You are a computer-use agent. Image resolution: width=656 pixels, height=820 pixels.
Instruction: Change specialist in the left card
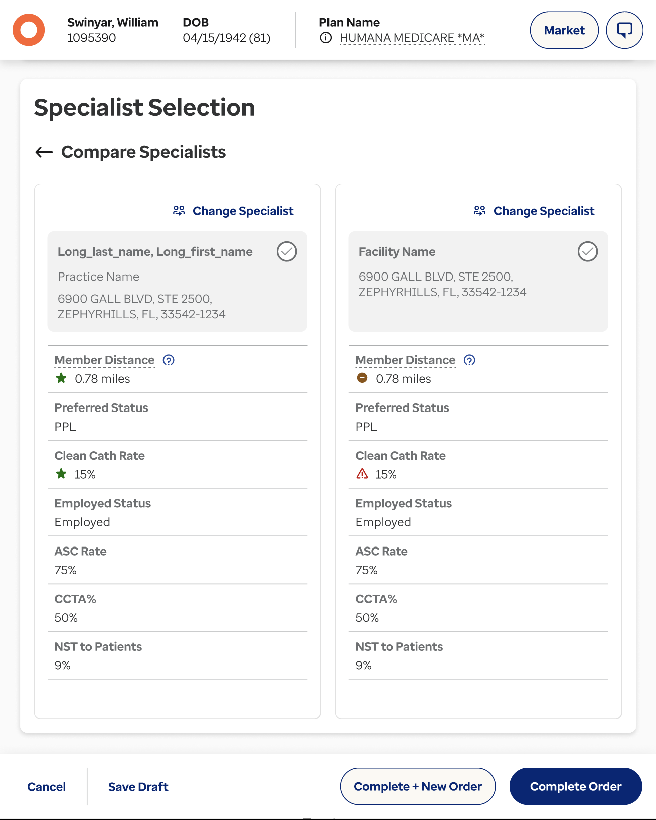coord(233,211)
